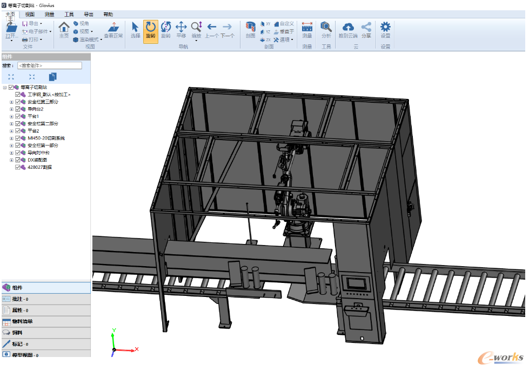This screenshot has width=529, height=370.
Task: Open the 批注 - 0 section
Action: pos(46,299)
